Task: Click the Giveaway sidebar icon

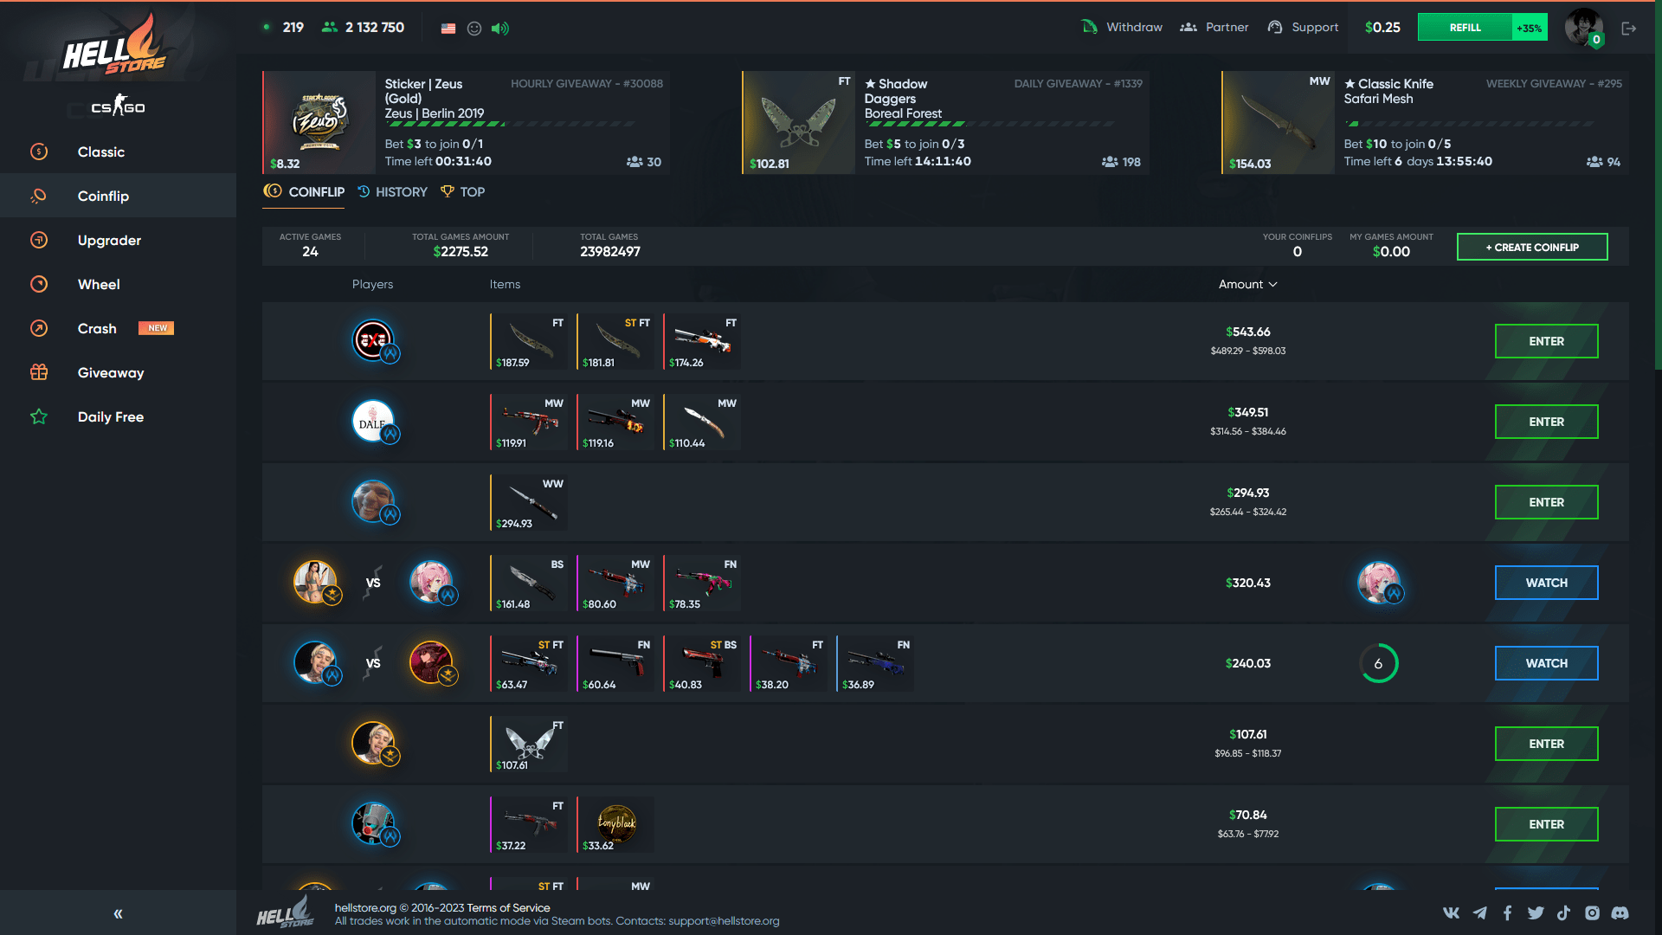Action: (x=39, y=372)
